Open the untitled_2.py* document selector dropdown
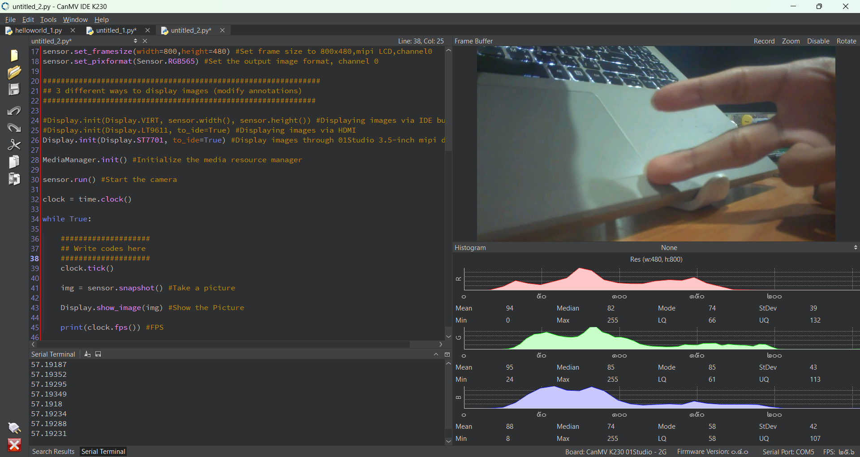This screenshot has width=860, height=457. click(x=135, y=41)
